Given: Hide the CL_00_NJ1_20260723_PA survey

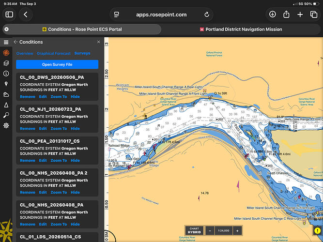Looking at the screenshot, I should click(x=75, y=129).
